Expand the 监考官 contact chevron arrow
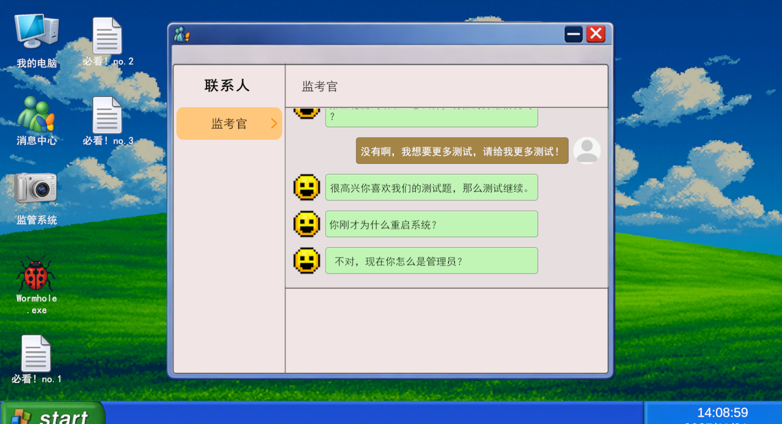The image size is (782, 424). click(x=274, y=123)
